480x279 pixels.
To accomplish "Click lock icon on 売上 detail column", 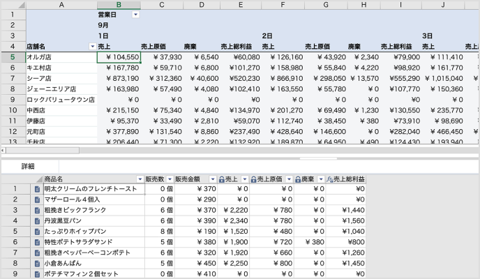I will [221, 179].
